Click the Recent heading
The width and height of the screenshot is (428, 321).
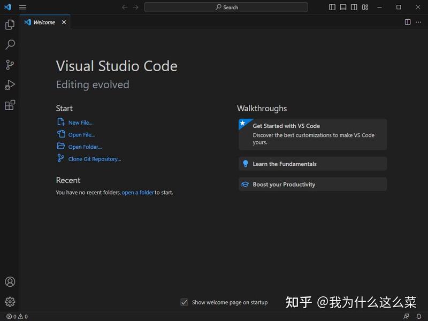click(x=68, y=180)
